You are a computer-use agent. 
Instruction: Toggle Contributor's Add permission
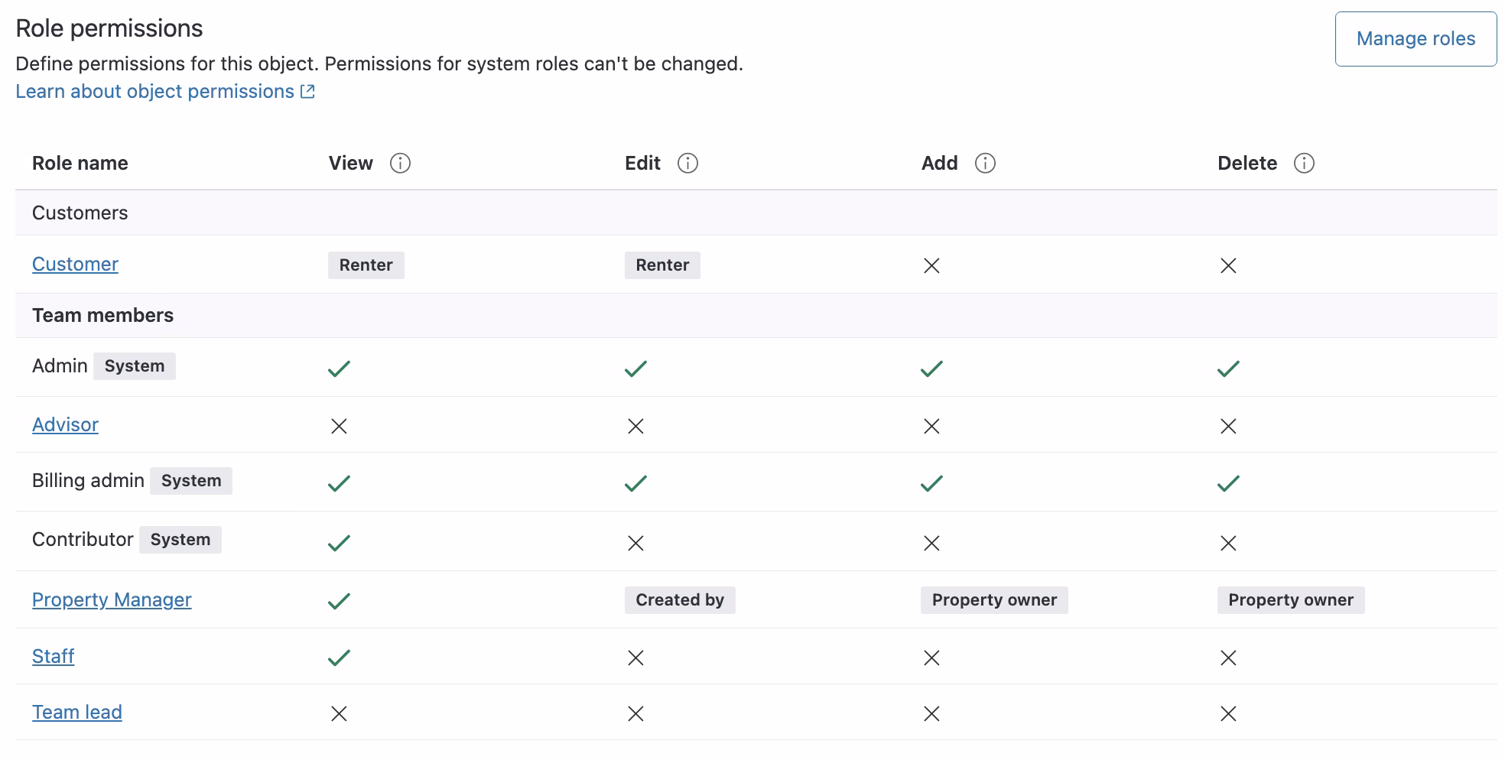931,544
